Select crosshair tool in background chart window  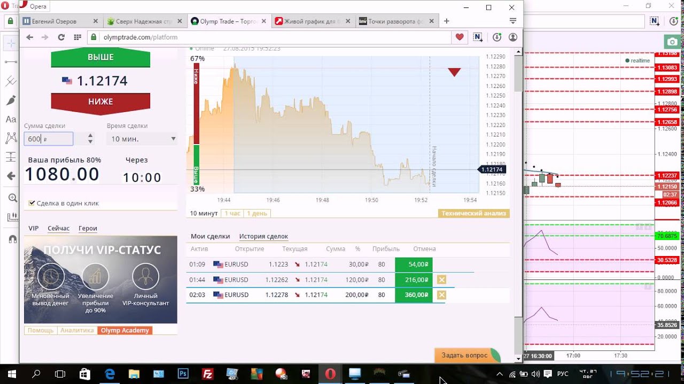11,44
